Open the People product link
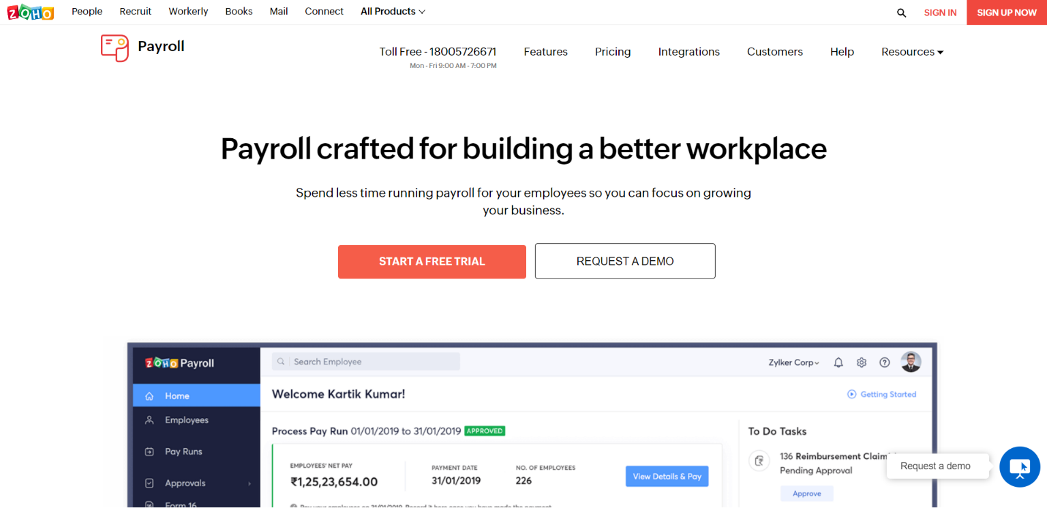The width and height of the screenshot is (1047, 508). tap(87, 12)
